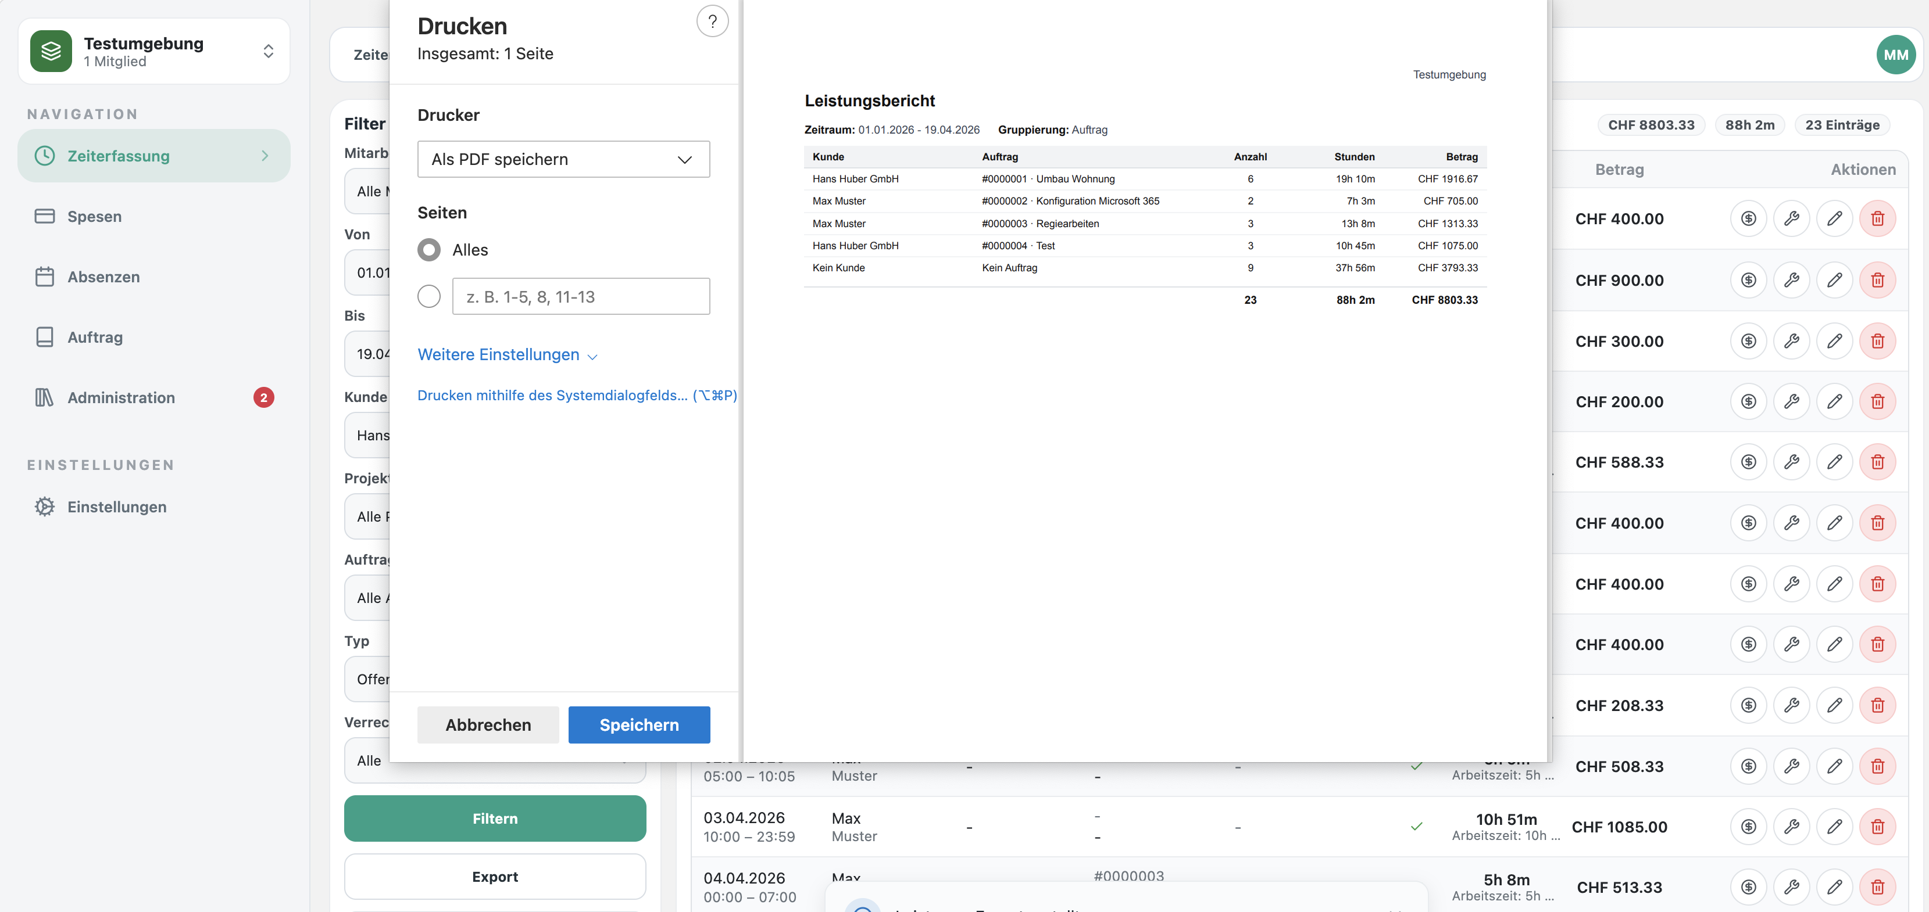Open the Drucker dropdown 'Als PDF speichern'
The height and width of the screenshot is (912, 1929).
[563, 159]
